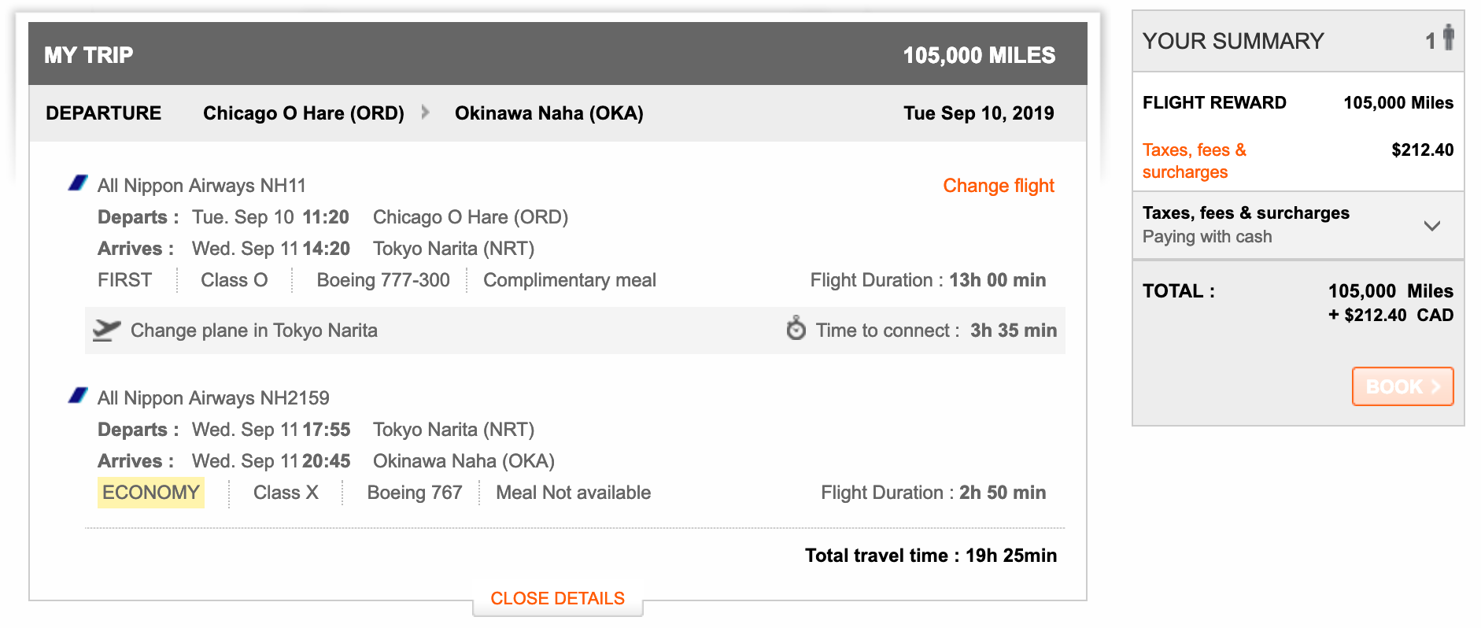Screen dimensions: 1481x628
Task: Click the highlighted ECONOMY cabin label
Action: (151, 493)
